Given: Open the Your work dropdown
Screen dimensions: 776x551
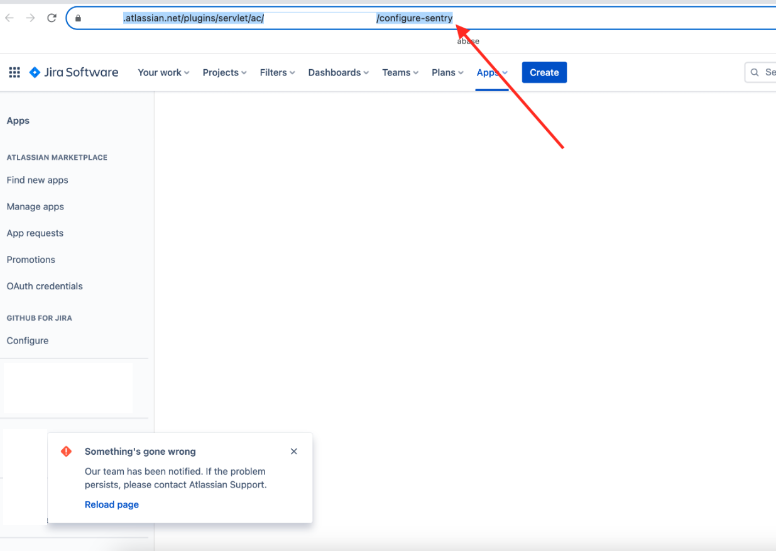Looking at the screenshot, I should (163, 72).
